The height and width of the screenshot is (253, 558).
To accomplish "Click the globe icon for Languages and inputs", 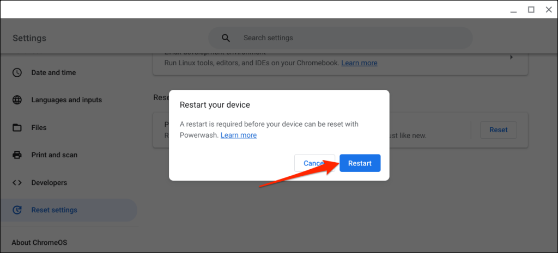I will click(17, 100).
